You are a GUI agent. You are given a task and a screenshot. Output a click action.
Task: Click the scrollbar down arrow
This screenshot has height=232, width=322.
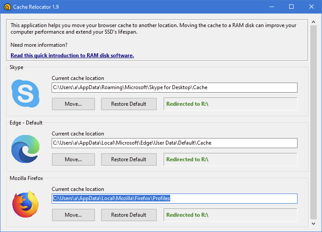313,224
